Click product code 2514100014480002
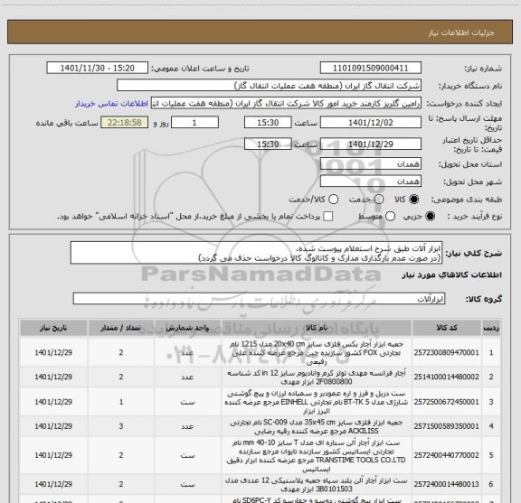Viewport: 521px width, 503px height. [x=446, y=377]
